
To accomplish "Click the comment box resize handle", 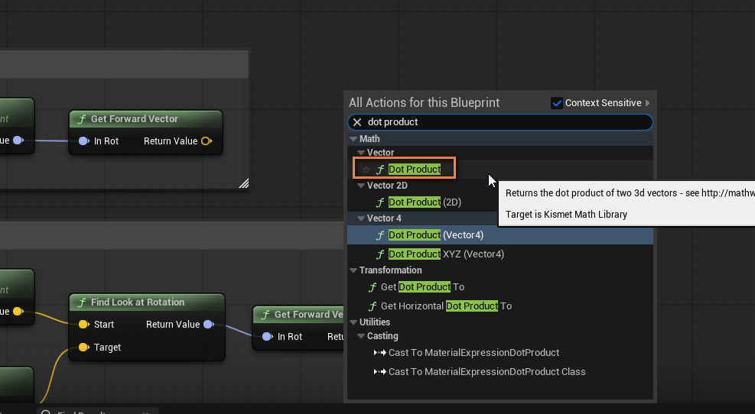I will [x=244, y=183].
